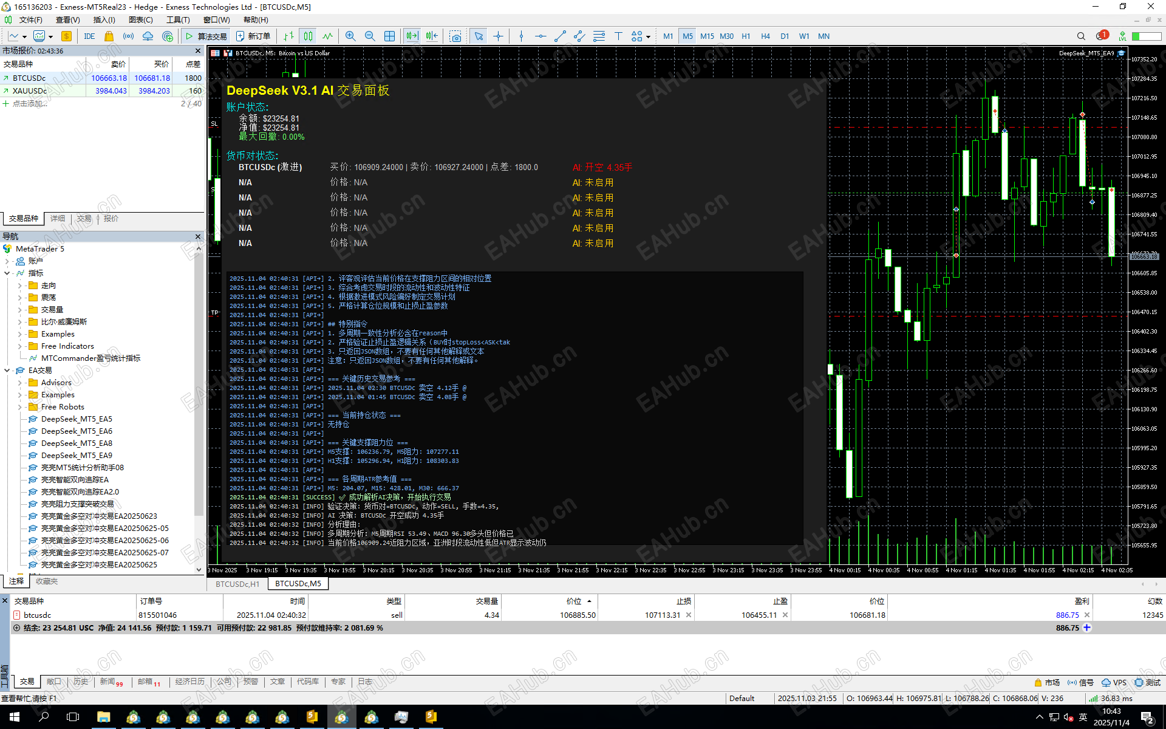Screen dimensions: 1166x729
Task: Click the green toolbar level bar
Action: (x=1147, y=36)
